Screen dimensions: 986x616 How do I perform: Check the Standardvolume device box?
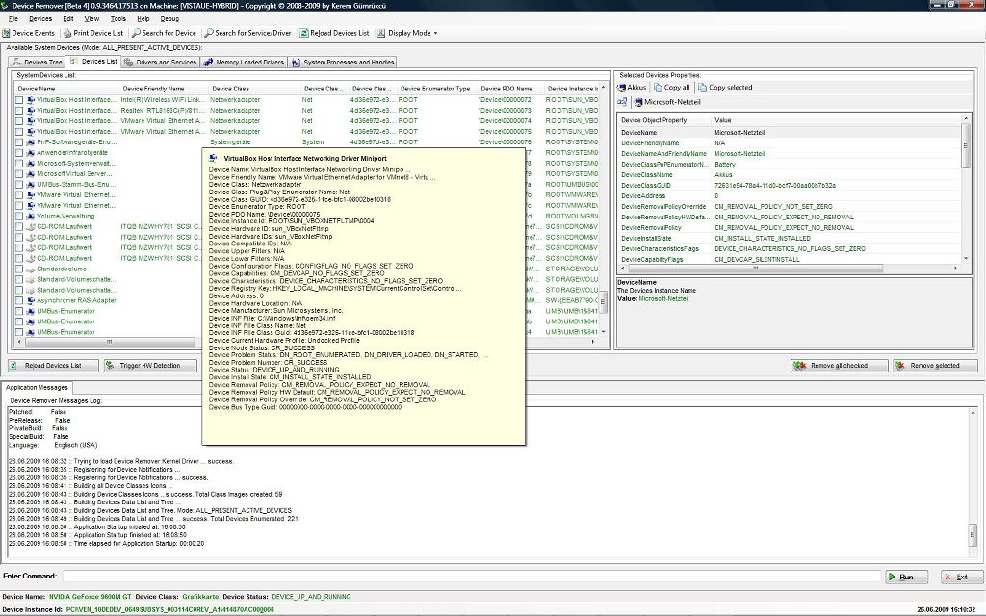point(19,269)
